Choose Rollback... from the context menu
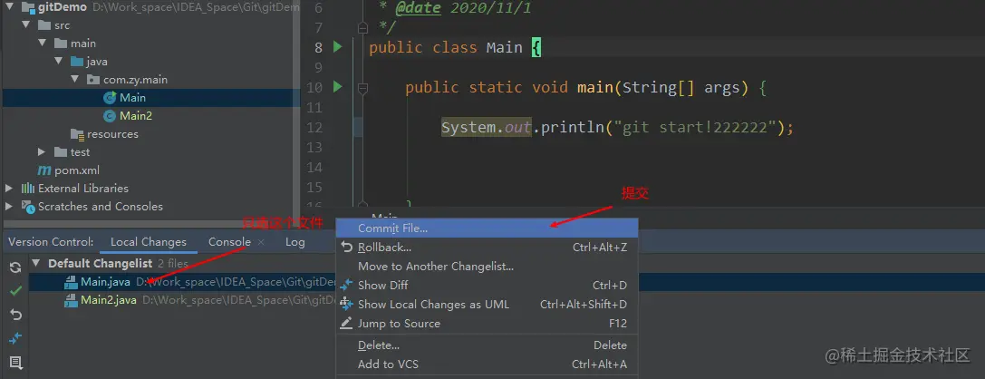The width and height of the screenshot is (985, 379). coord(488,248)
